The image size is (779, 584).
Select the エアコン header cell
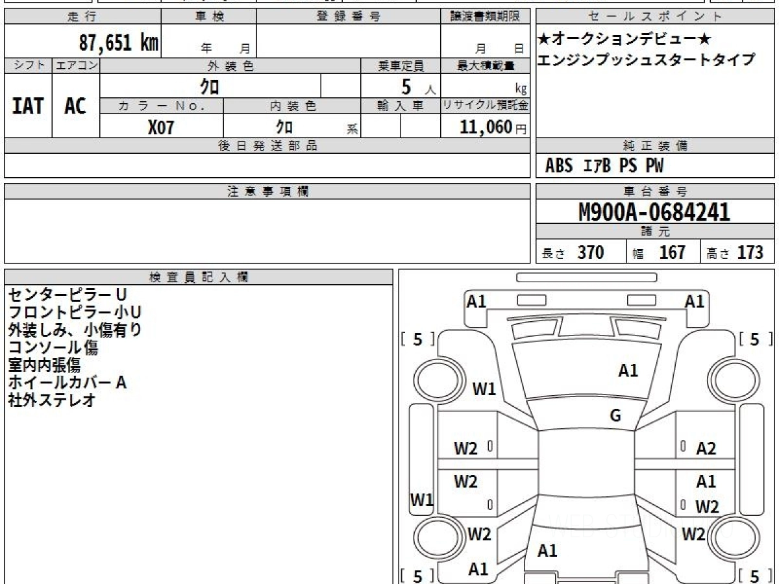(76, 66)
